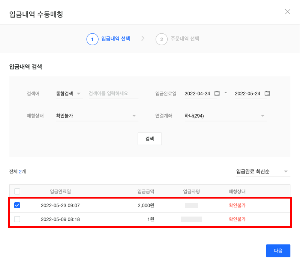Uncheck the 2022-05-23 09:07 deposit row
300x266 pixels.
pos(17,205)
